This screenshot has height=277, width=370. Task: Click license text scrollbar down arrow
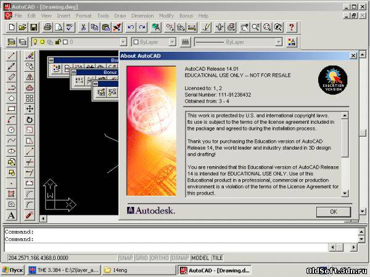[345, 194]
